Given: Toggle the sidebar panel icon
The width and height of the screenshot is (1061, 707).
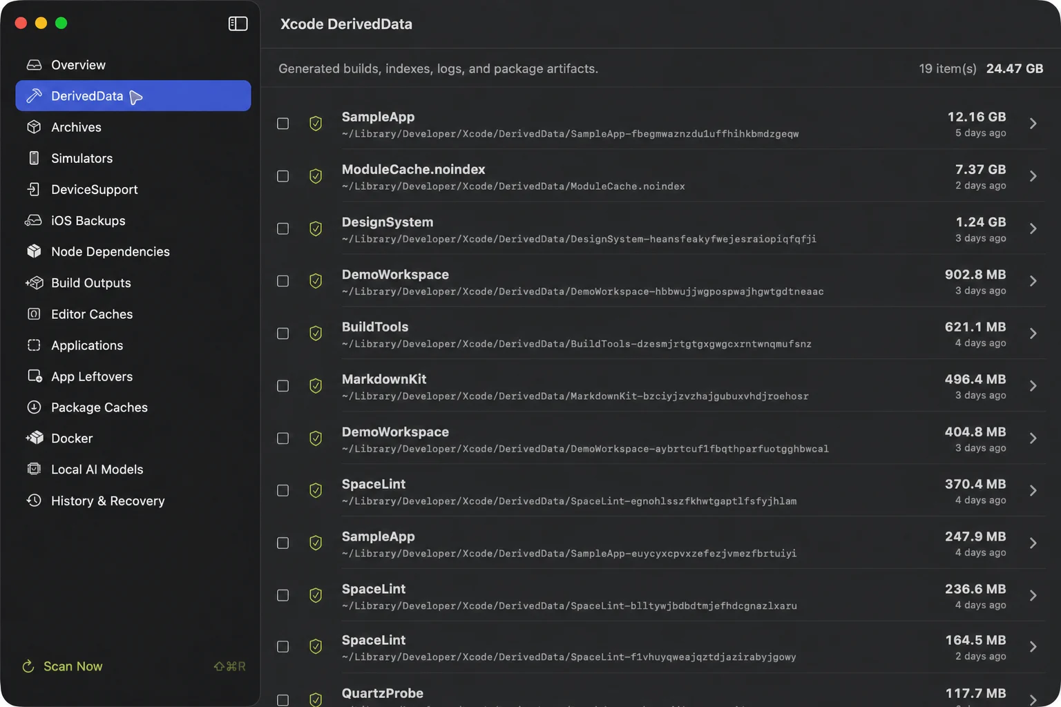Looking at the screenshot, I should point(238,23).
